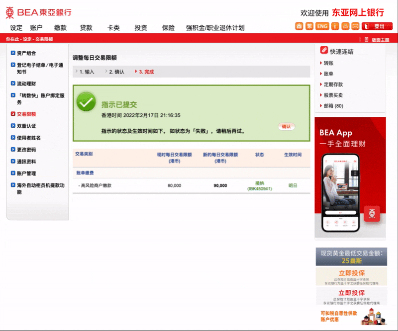Click the 状态 column header
The height and width of the screenshot is (331, 398).
pyautogui.click(x=259, y=155)
